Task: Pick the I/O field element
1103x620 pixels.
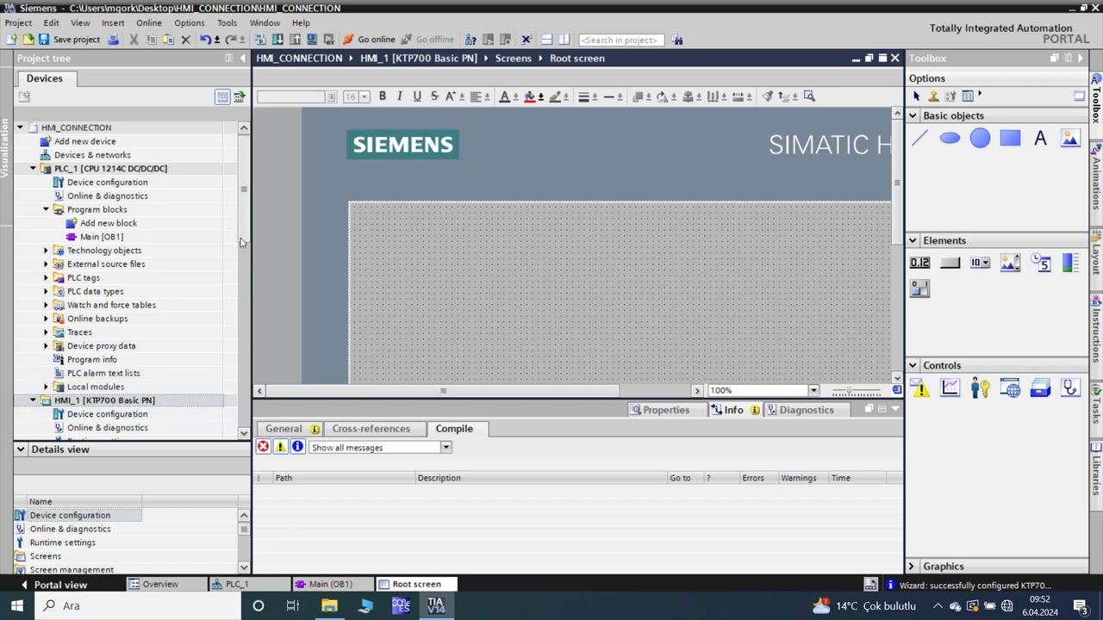Action: coord(919,263)
